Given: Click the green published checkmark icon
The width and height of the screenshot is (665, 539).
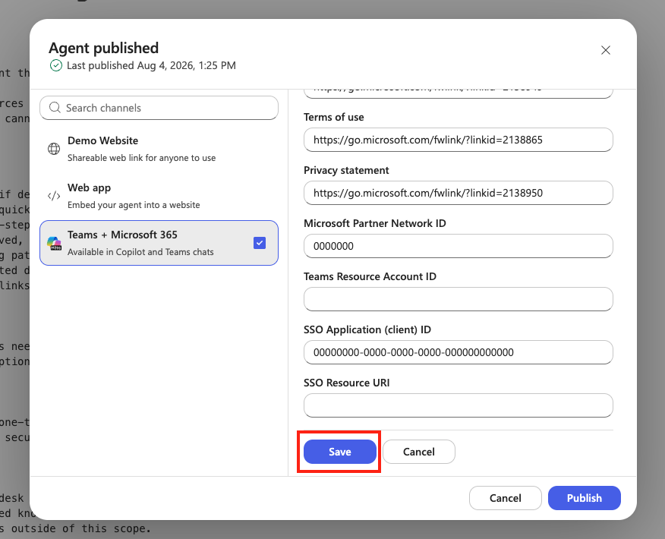Looking at the screenshot, I should [56, 65].
